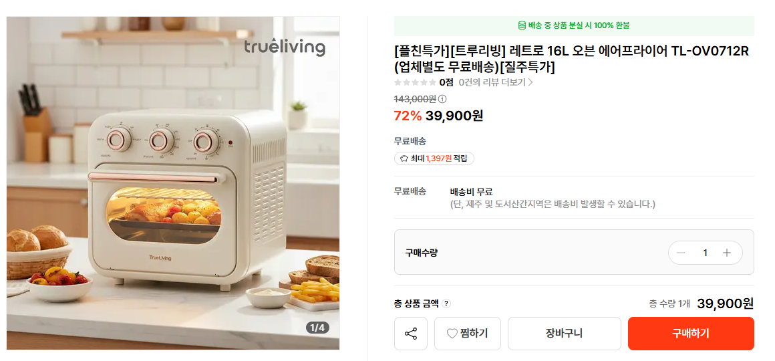The image size is (775, 361).
Task: Purchase now with 구매하기 button
Action: pyautogui.click(x=691, y=334)
